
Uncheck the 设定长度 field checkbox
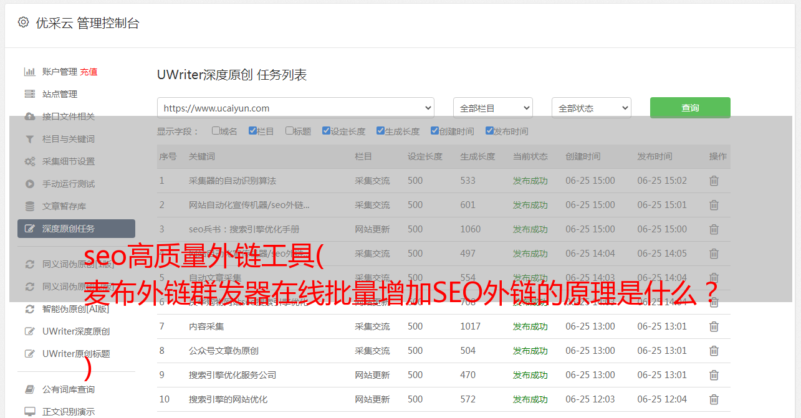[x=326, y=131]
